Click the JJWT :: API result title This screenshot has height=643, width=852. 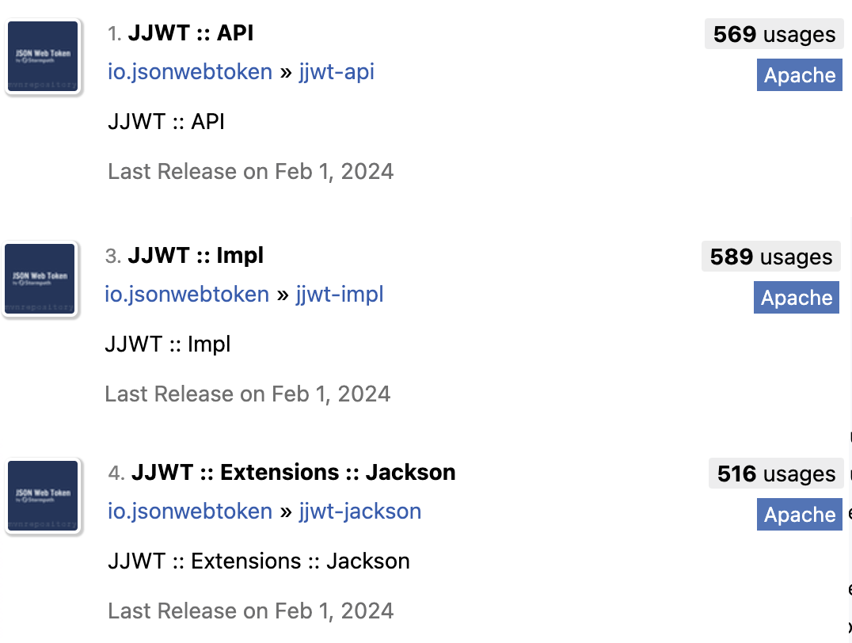pos(191,32)
